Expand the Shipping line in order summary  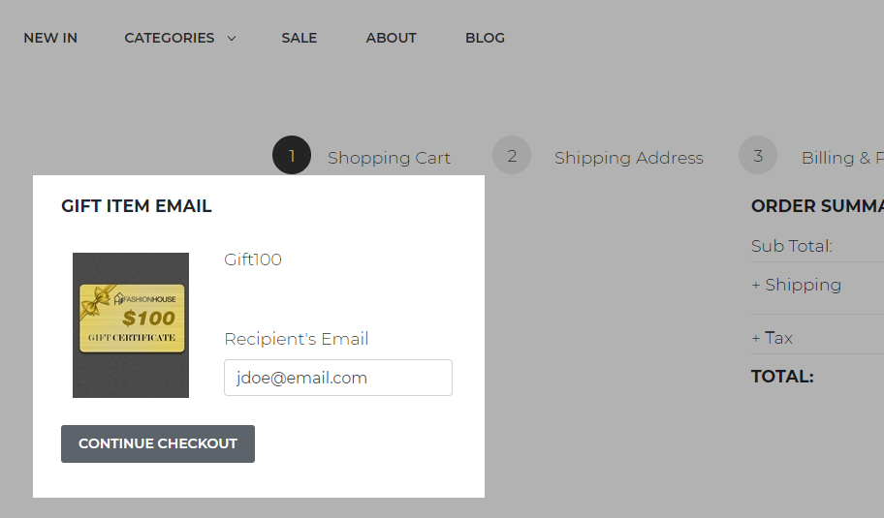coord(796,285)
